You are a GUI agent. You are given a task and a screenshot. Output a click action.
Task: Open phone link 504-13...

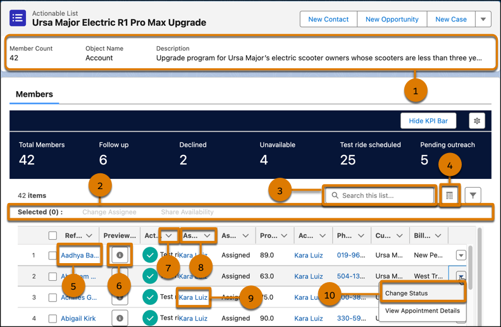(x=351, y=276)
